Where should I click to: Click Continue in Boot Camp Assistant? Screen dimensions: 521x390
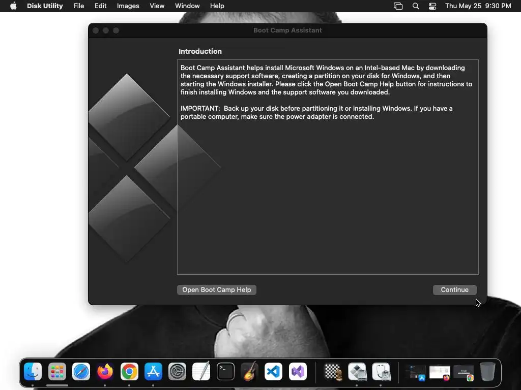tap(454, 290)
